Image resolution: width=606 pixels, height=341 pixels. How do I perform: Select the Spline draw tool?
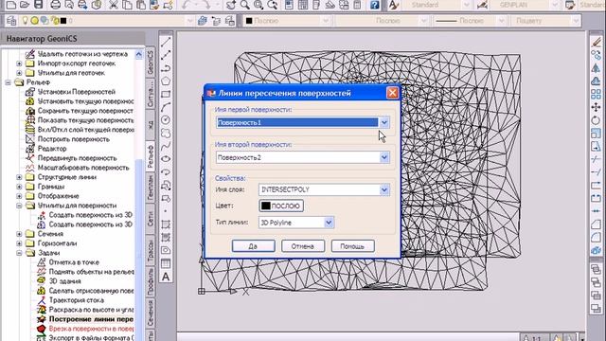[166, 146]
